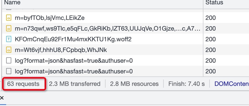Click the font file icon beside the woff2 entry

(x=8, y=39)
